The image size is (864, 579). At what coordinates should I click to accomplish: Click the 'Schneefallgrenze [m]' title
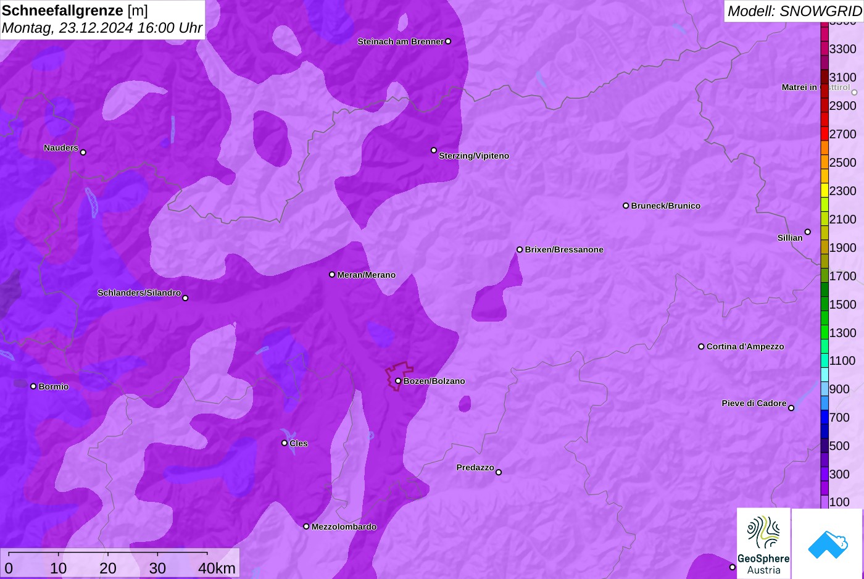(x=75, y=10)
